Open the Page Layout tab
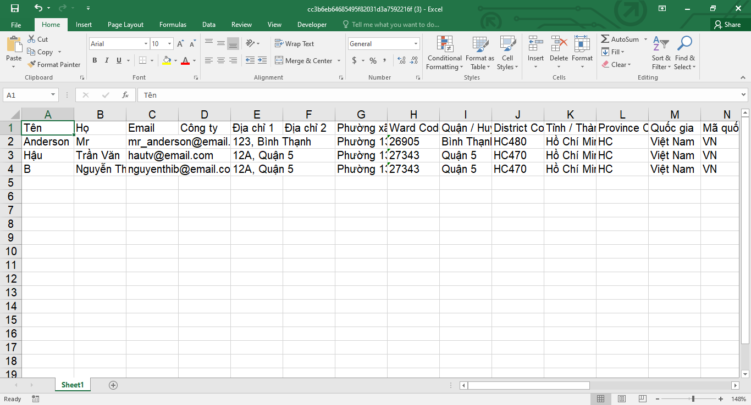The width and height of the screenshot is (751, 405). [x=125, y=25]
